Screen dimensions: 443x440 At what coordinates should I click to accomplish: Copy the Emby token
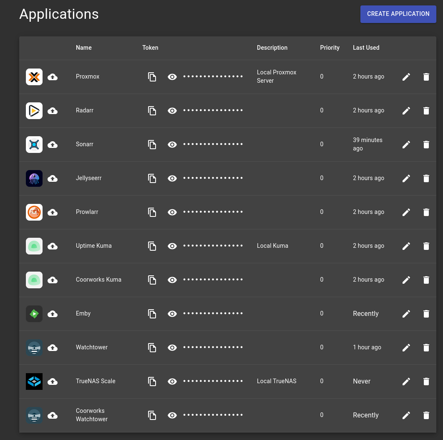(x=152, y=314)
